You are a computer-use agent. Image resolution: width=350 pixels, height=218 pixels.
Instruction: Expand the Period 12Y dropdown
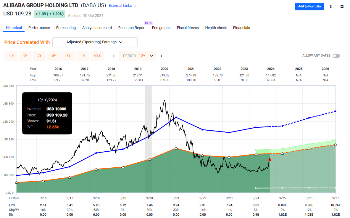[x=137, y=56]
